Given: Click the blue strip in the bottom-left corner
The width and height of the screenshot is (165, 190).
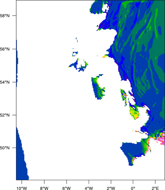Looking at the screenshot, I should coord(22,157).
